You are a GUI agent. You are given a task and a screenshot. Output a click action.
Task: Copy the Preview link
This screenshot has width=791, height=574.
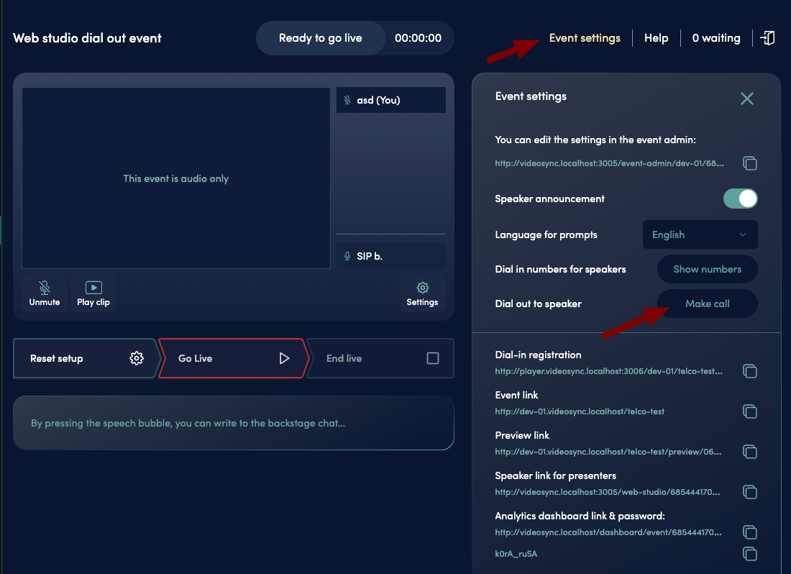[x=750, y=452]
